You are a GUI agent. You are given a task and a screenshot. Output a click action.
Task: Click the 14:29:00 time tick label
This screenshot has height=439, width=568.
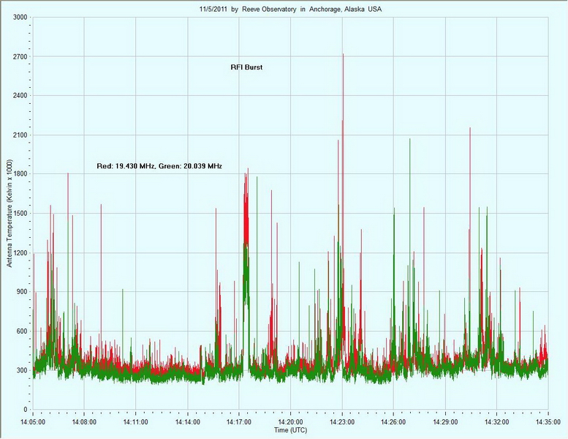(x=445, y=422)
